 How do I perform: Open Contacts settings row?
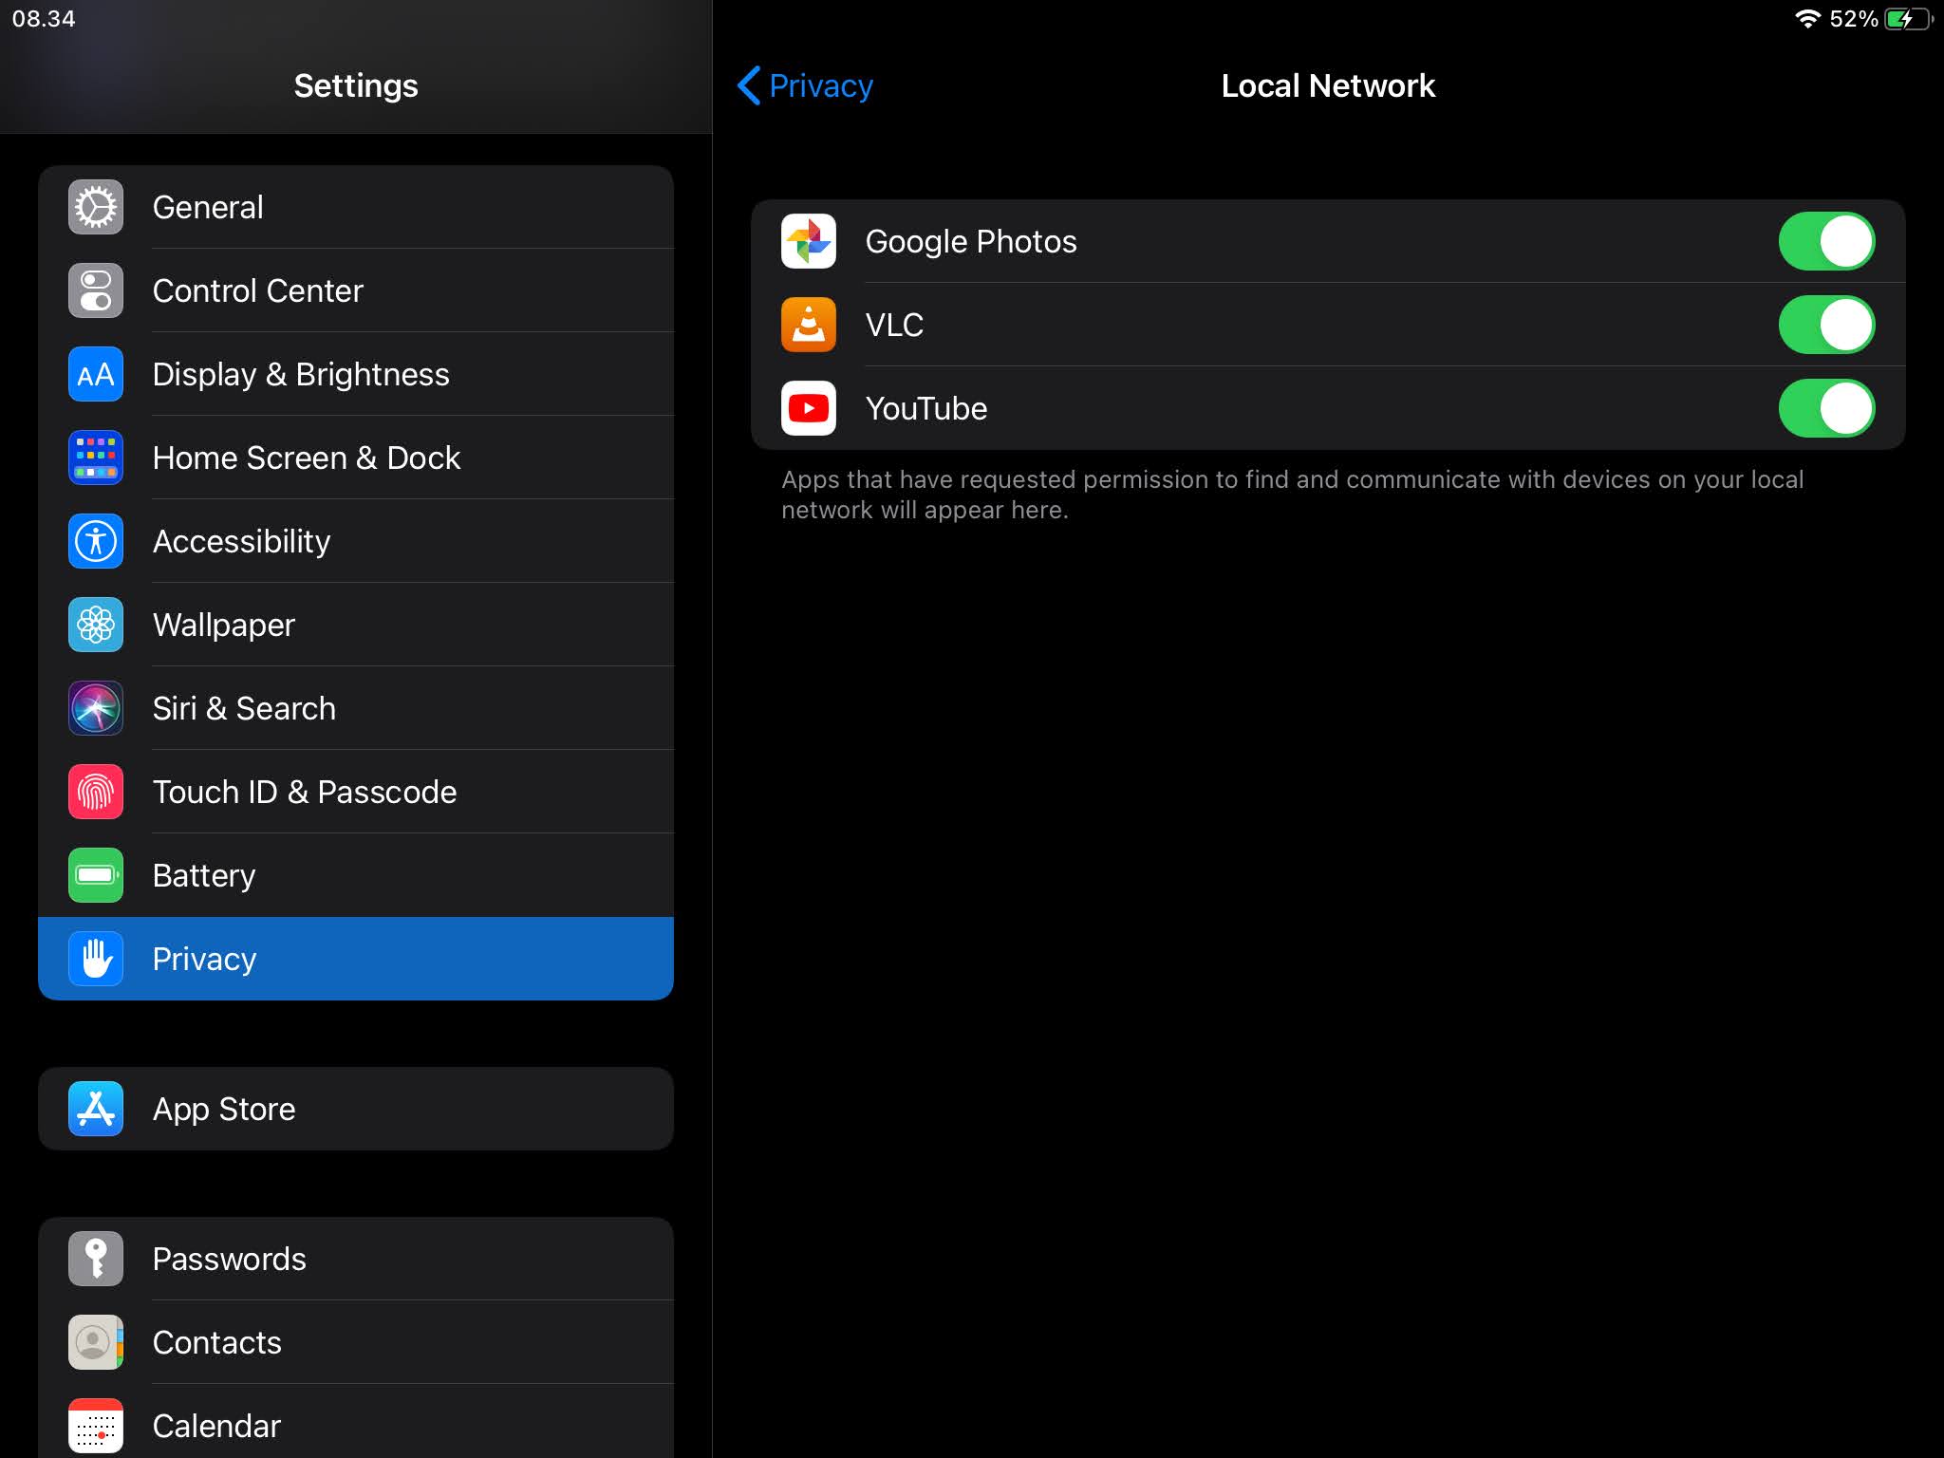pyautogui.click(x=356, y=1342)
